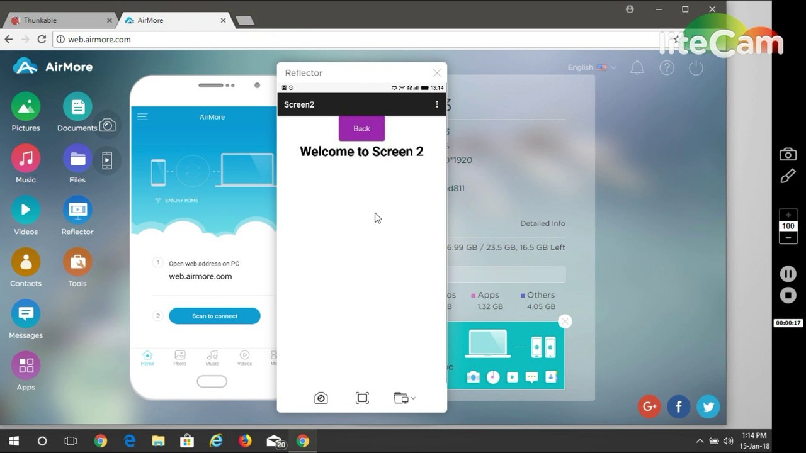This screenshot has width=806, height=453.
Task: Click the AirMore disconnect power icon
Action: 696,67
